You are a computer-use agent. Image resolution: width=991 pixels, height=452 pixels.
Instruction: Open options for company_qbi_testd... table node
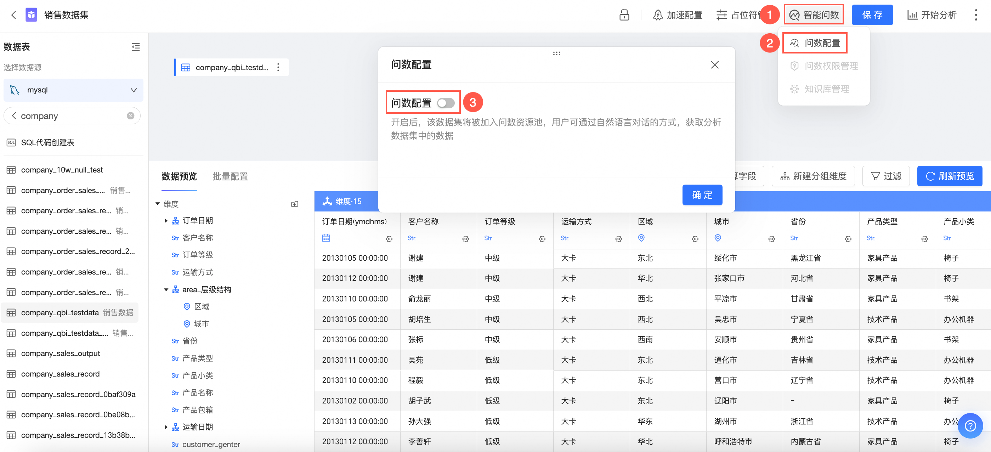click(278, 67)
